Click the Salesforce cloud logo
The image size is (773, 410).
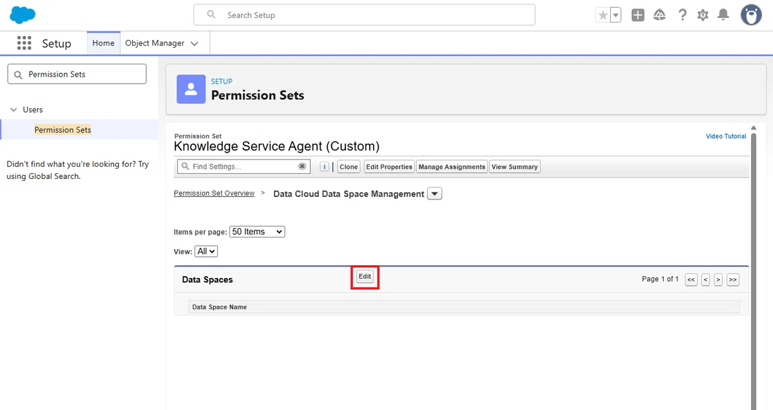(23, 15)
